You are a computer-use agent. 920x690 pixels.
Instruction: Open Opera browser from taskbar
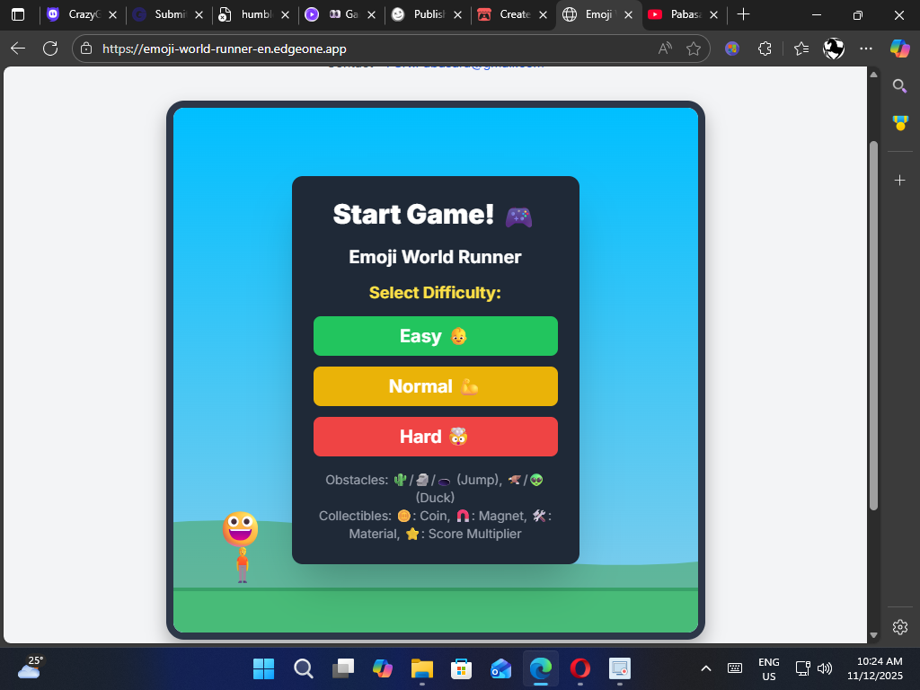point(579,668)
